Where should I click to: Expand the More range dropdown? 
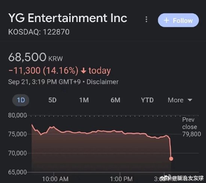pyautogui.click(x=180, y=100)
